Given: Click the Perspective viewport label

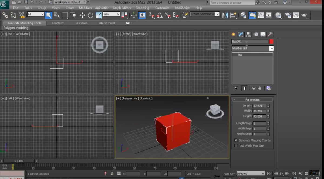Looking at the screenshot, I should click(x=130, y=99).
